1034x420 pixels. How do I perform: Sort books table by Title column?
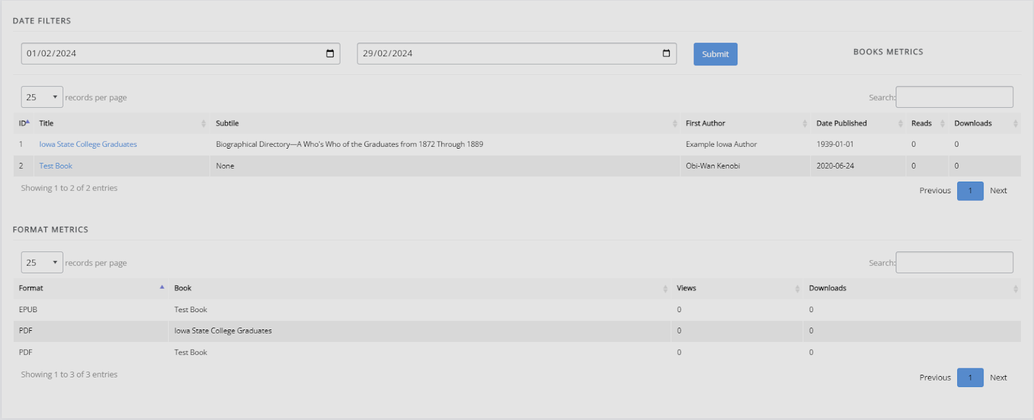121,123
